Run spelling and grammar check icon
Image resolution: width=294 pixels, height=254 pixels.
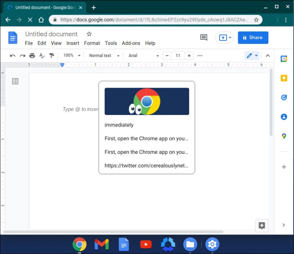tap(42, 55)
